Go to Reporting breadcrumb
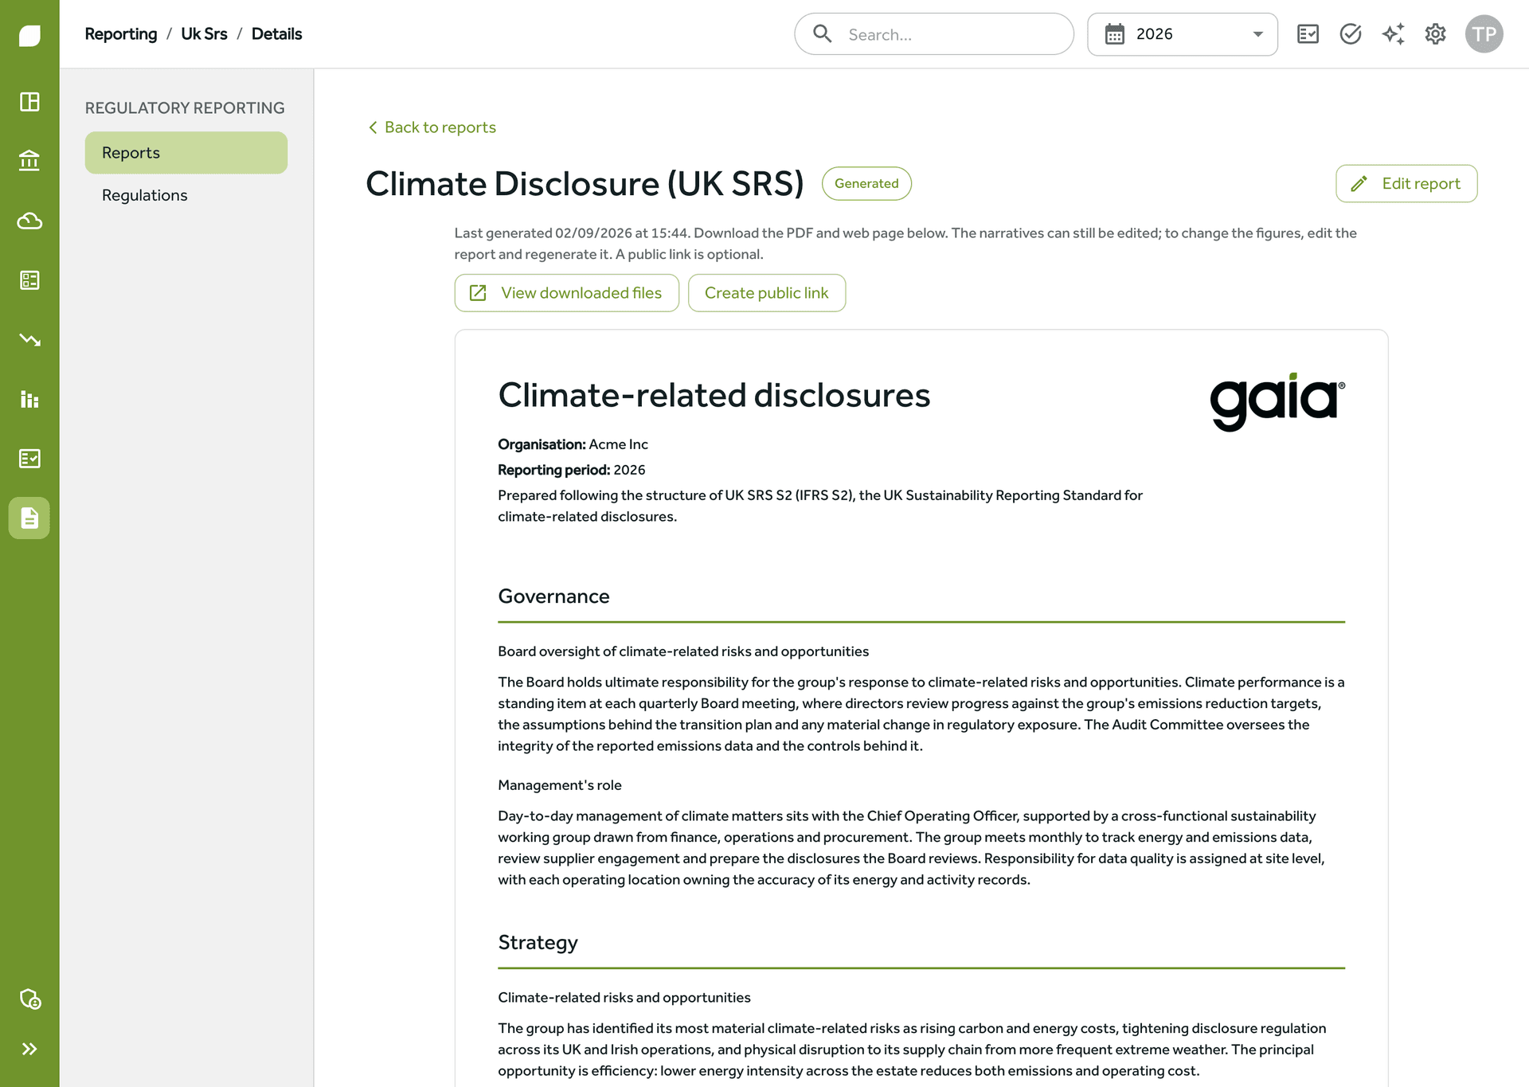This screenshot has width=1529, height=1087. point(121,34)
